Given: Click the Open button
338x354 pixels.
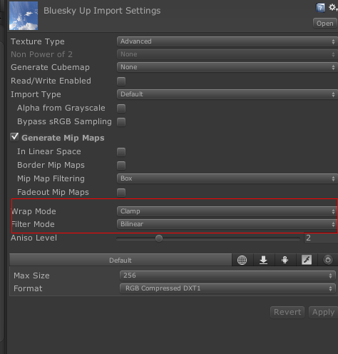Looking at the screenshot, I should coord(324,24).
